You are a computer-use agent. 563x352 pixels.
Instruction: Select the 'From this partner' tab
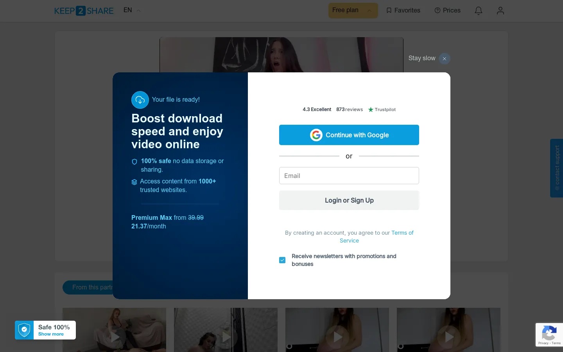88,287
